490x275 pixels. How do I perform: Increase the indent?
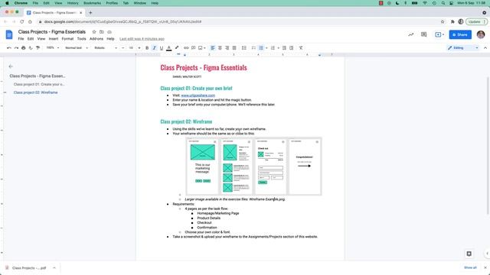[291, 48]
